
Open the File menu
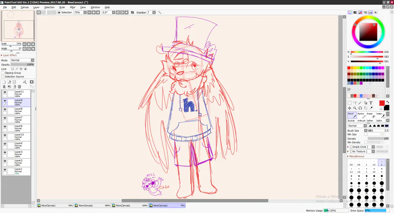tap(5, 7)
